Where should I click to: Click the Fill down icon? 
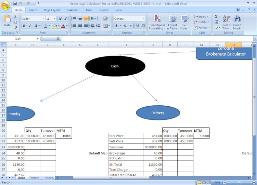[216, 22]
